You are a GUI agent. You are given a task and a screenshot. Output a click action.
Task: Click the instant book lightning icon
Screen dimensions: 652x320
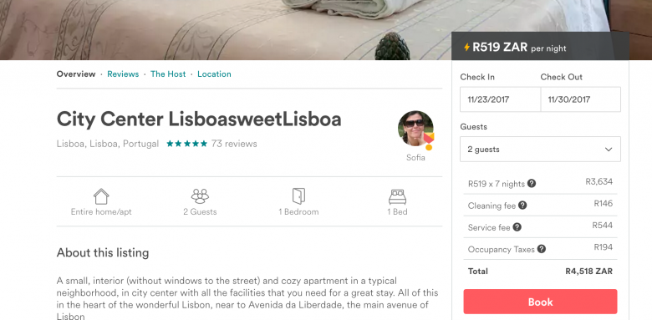tap(467, 47)
